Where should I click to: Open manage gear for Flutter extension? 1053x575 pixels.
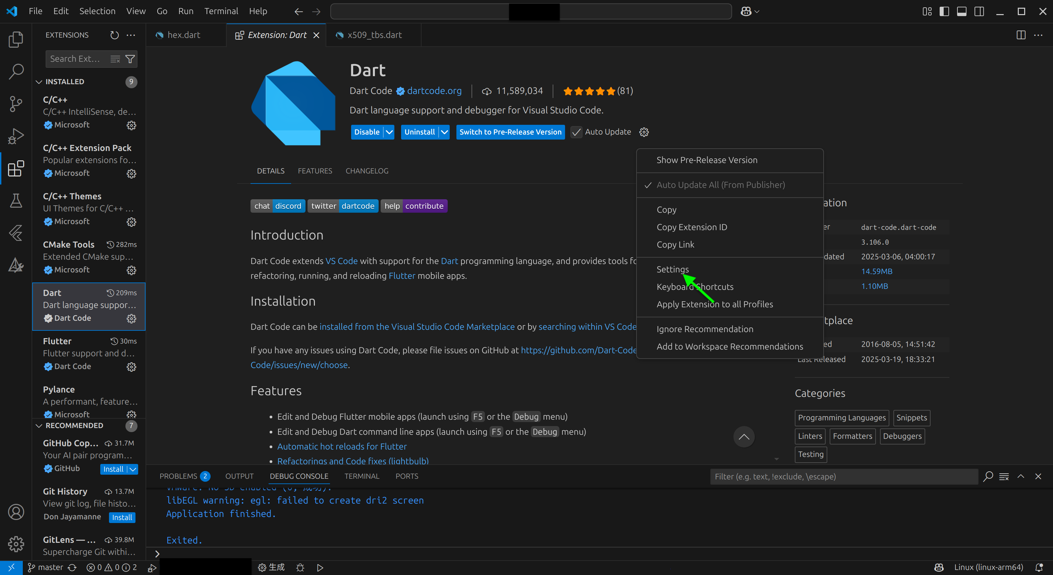(x=131, y=367)
